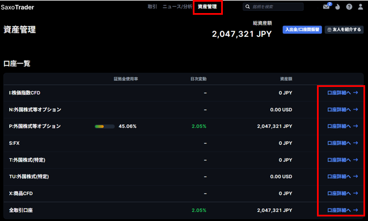Switch to the ニュース/分析 tab
This screenshot has height=221, width=368.
177,7
